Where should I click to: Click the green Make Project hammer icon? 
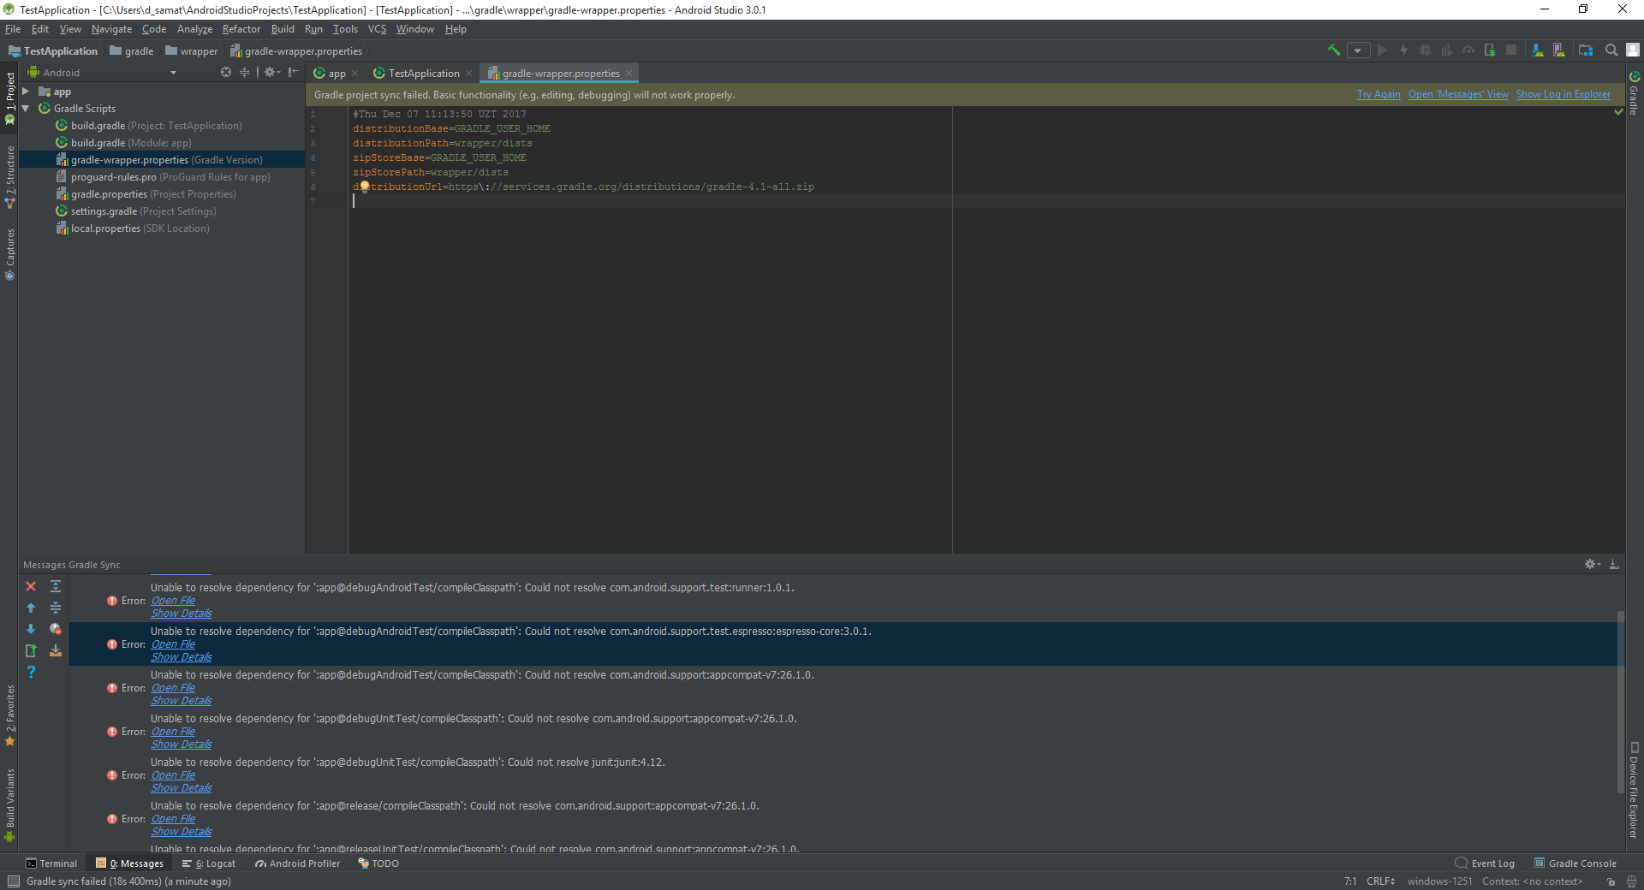pos(1333,50)
